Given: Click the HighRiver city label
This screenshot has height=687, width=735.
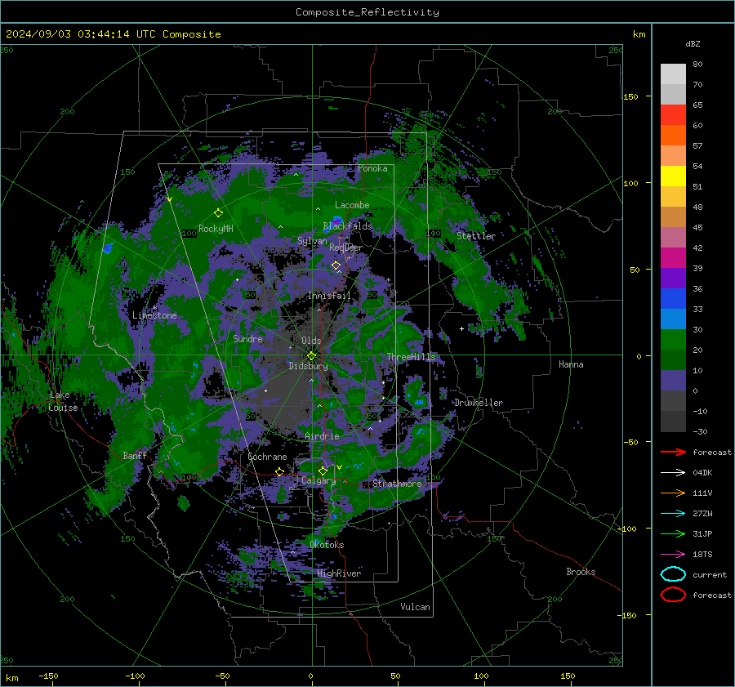Looking at the screenshot, I should 339,573.
